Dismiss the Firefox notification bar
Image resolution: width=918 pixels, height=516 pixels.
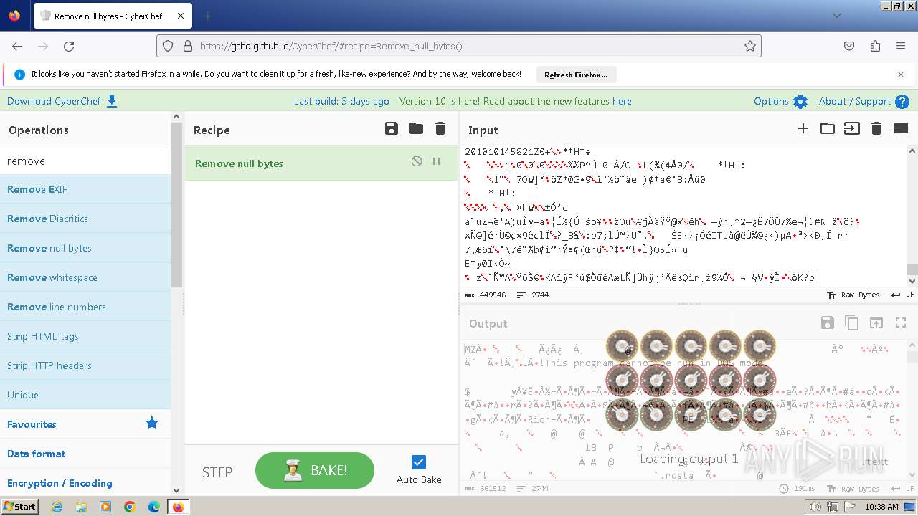tap(901, 74)
